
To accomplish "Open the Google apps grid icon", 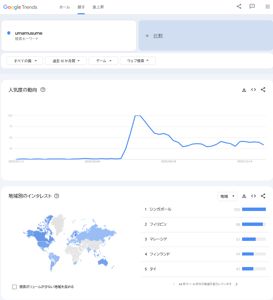I will [x=267, y=6].
